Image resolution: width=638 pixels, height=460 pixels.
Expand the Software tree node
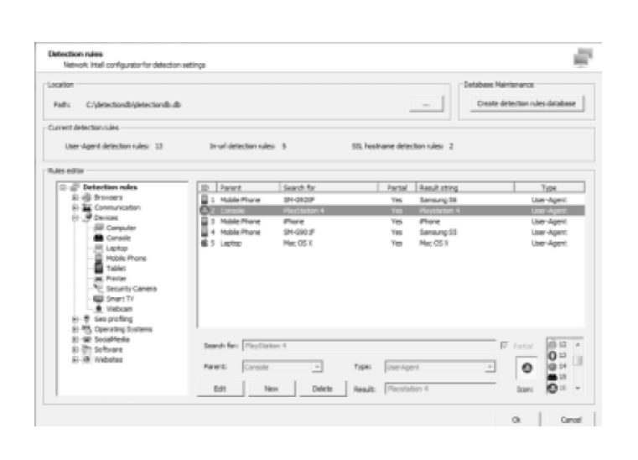[75, 349]
